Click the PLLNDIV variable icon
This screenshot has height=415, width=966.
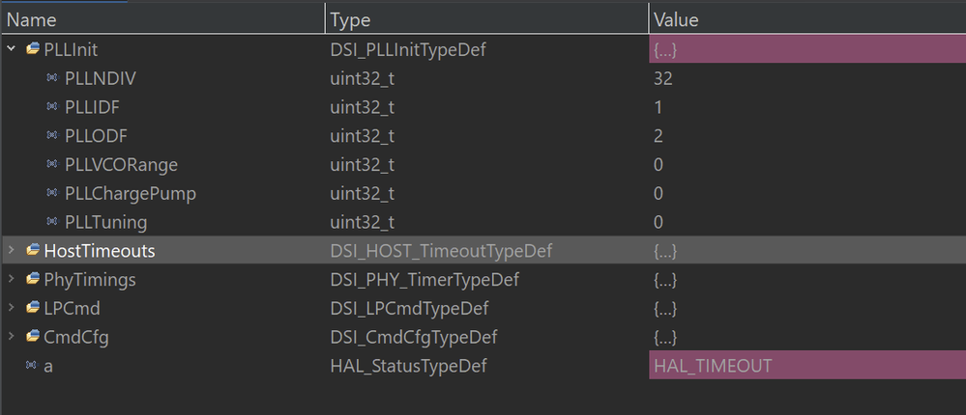(x=52, y=78)
